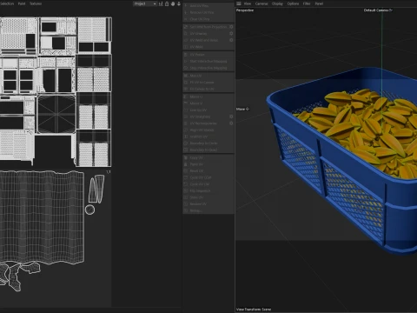Click the Remove UV Pins icon
417x313 pixels.
pos(186,12)
